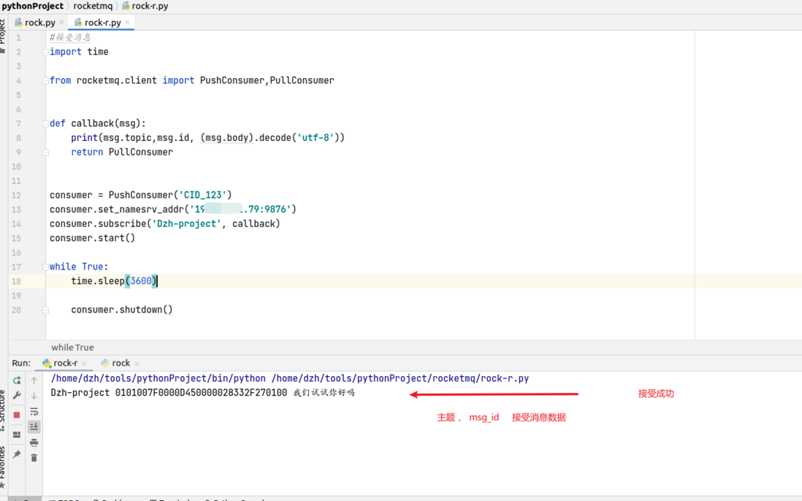The width and height of the screenshot is (802, 501).
Task: Open run configuration settings wrench
Action: click(17, 395)
